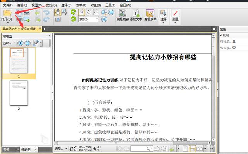
Task: Add a new tab with the plus button
Action: pyautogui.click(x=45, y=29)
